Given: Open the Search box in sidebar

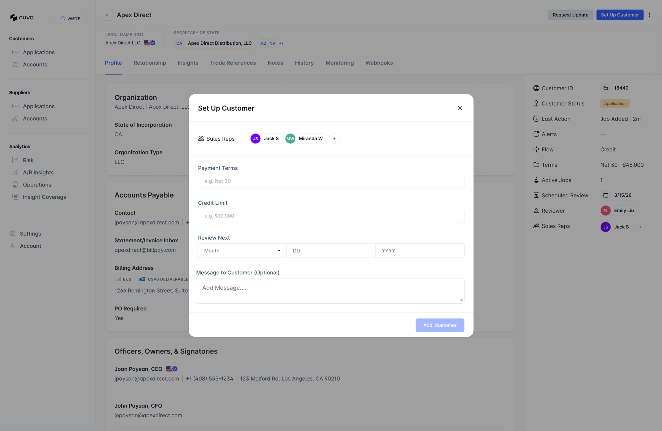Looking at the screenshot, I should pos(71,18).
